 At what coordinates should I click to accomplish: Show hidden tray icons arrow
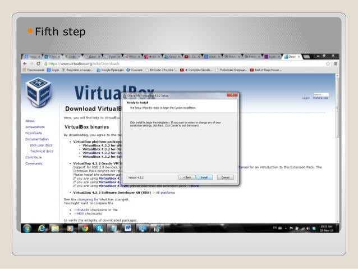286,228
